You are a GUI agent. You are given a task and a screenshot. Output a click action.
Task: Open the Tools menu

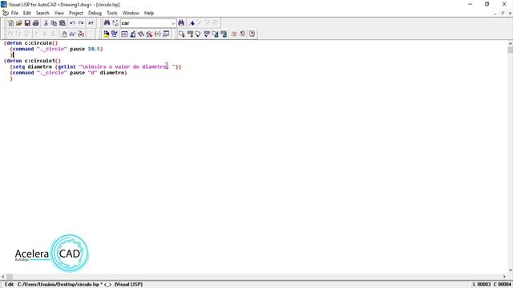pyautogui.click(x=112, y=13)
